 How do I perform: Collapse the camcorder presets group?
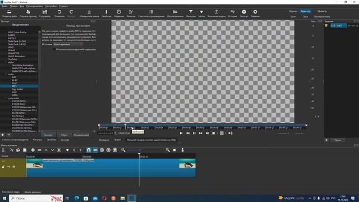click(x=6, y=98)
